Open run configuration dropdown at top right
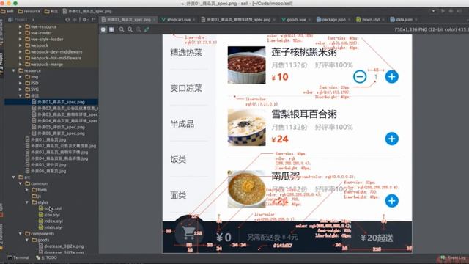The width and height of the screenshot is (469, 264). pyautogui.click(x=433, y=11)
